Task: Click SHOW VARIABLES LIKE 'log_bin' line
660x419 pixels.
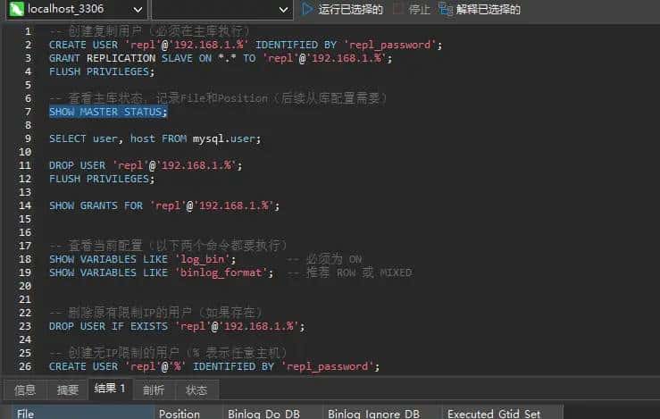Action: 142,259
